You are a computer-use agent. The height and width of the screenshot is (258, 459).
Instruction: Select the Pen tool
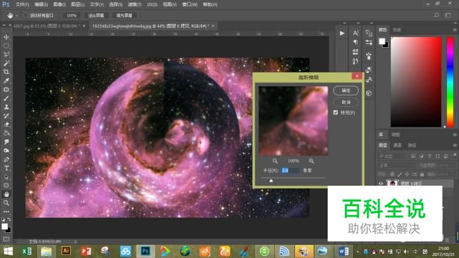click(6, 160)
